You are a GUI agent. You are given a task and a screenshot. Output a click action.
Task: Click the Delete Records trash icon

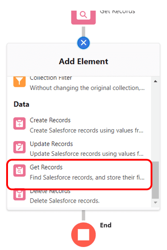point(19,194)
